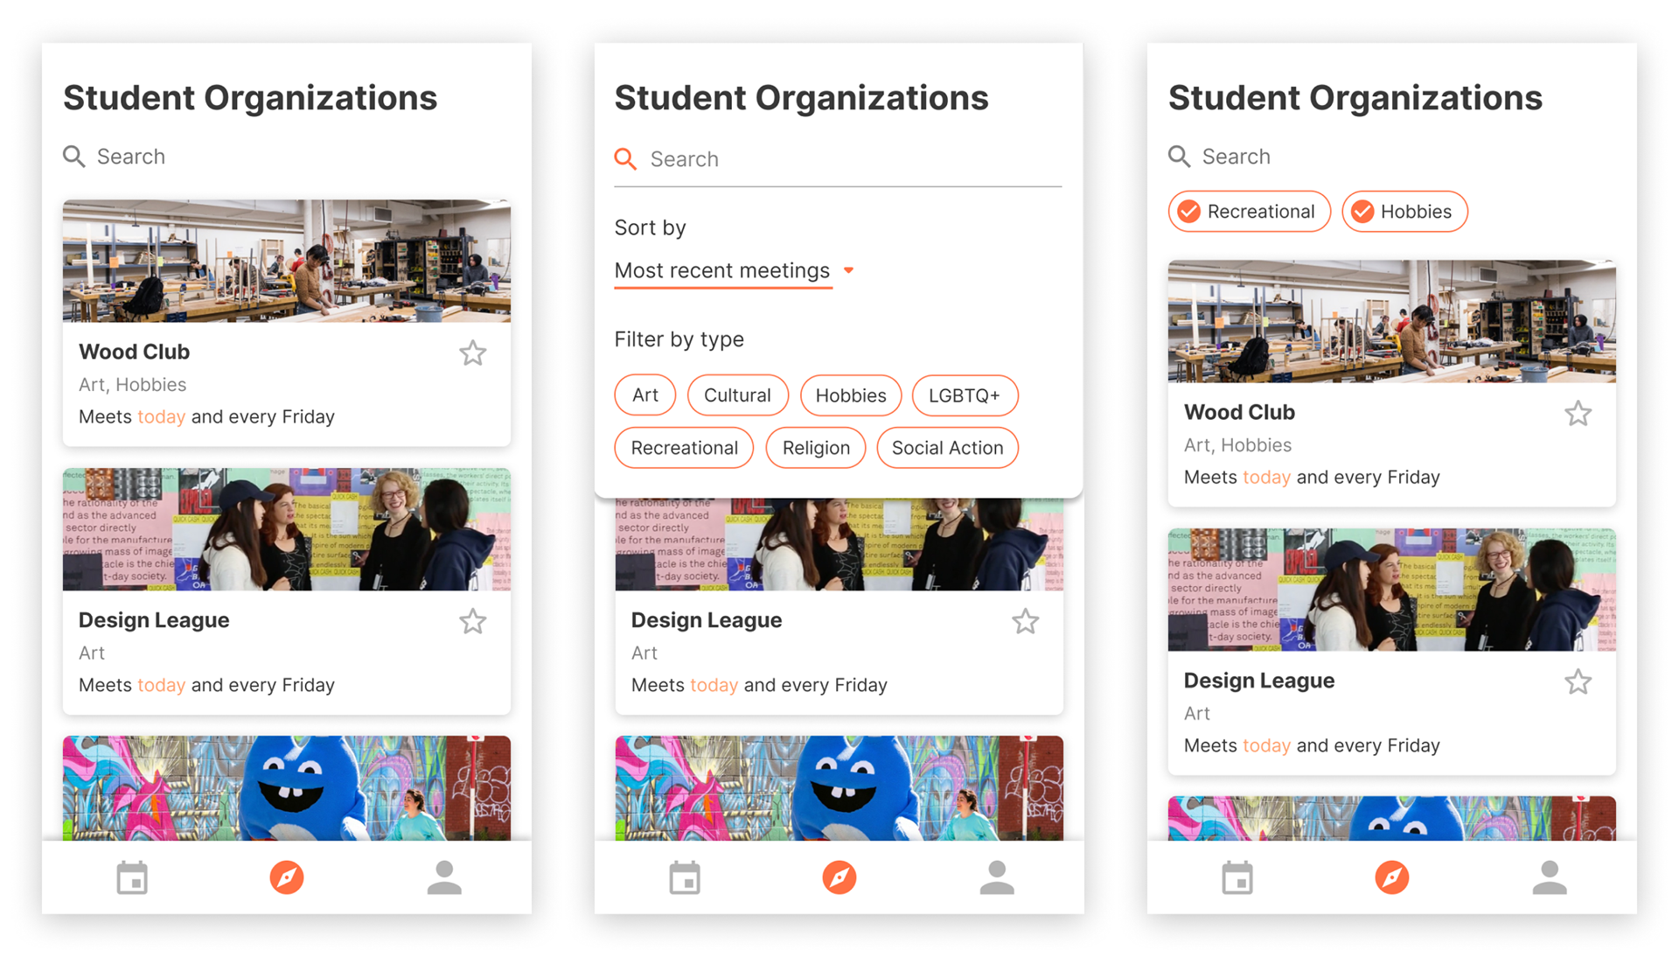Viewport: 1679px width, 957px height.
Task: Click the orange dropdown arrow under Sort by
Action: [x=848, y=271]
